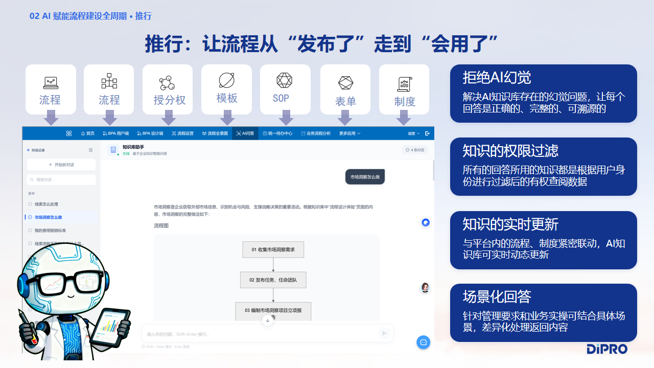This screenshot has width=654, height=368.
Task: Select the 流程运营 tab
Action: (x=182, y=133)
